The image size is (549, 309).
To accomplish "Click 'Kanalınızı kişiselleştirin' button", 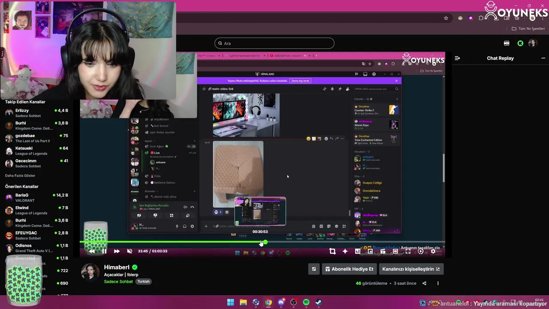I will click(411, 269).
